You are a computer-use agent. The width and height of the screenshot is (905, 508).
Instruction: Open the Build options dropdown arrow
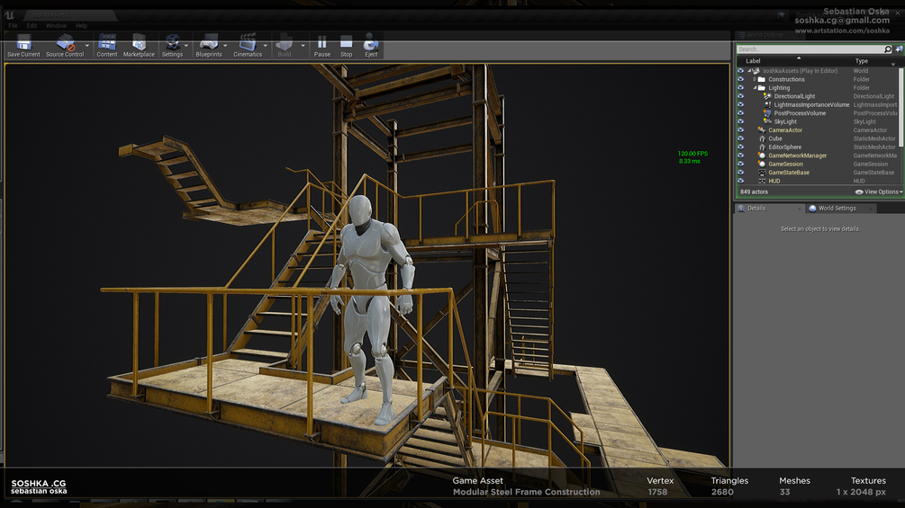pyautogui.click(x=303, y=46)
